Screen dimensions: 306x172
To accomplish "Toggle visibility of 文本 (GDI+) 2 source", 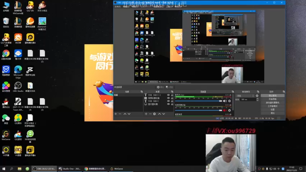I will pyautogui.click(x=168, y=95).
